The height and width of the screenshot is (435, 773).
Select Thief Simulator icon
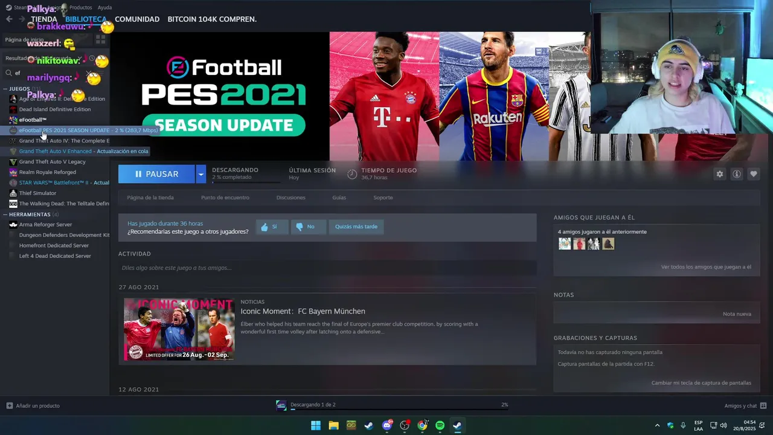point(13,193)
